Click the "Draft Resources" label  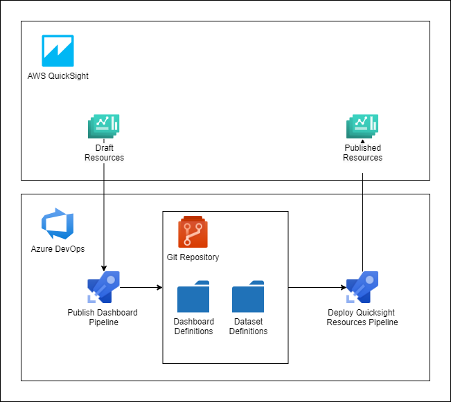[x=104, y=153]
